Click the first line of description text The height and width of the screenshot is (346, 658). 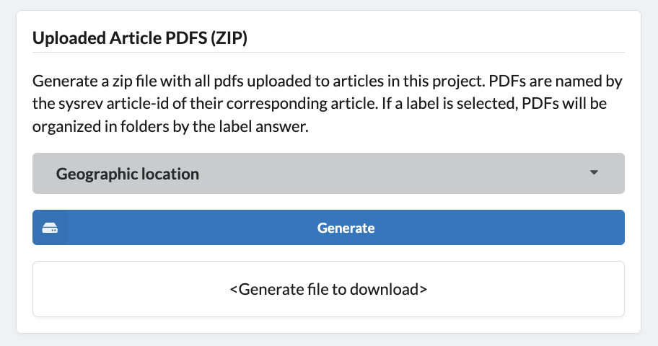tap(328, 81)
